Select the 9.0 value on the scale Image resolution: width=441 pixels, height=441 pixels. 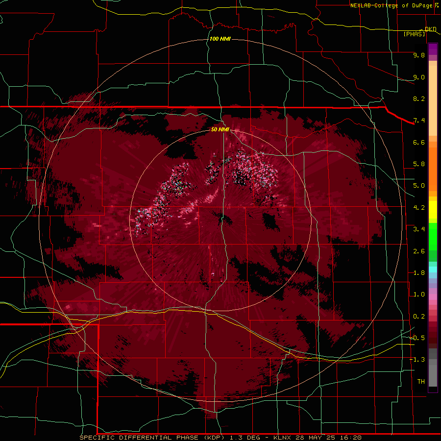419,77
